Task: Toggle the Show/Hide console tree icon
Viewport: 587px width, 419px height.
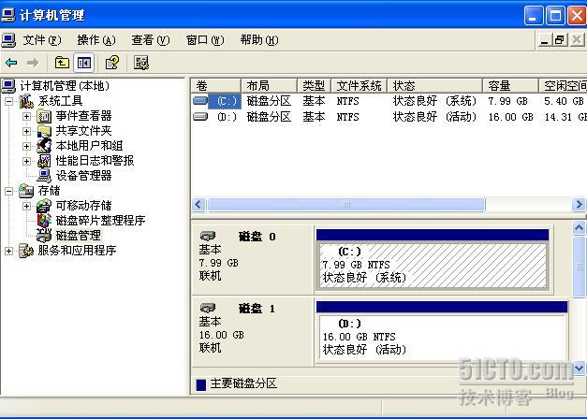Action: point(84,63)
